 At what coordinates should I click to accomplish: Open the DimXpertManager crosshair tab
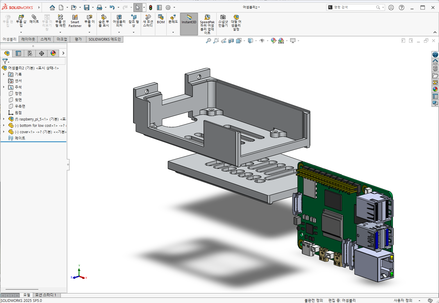[42, 53]
